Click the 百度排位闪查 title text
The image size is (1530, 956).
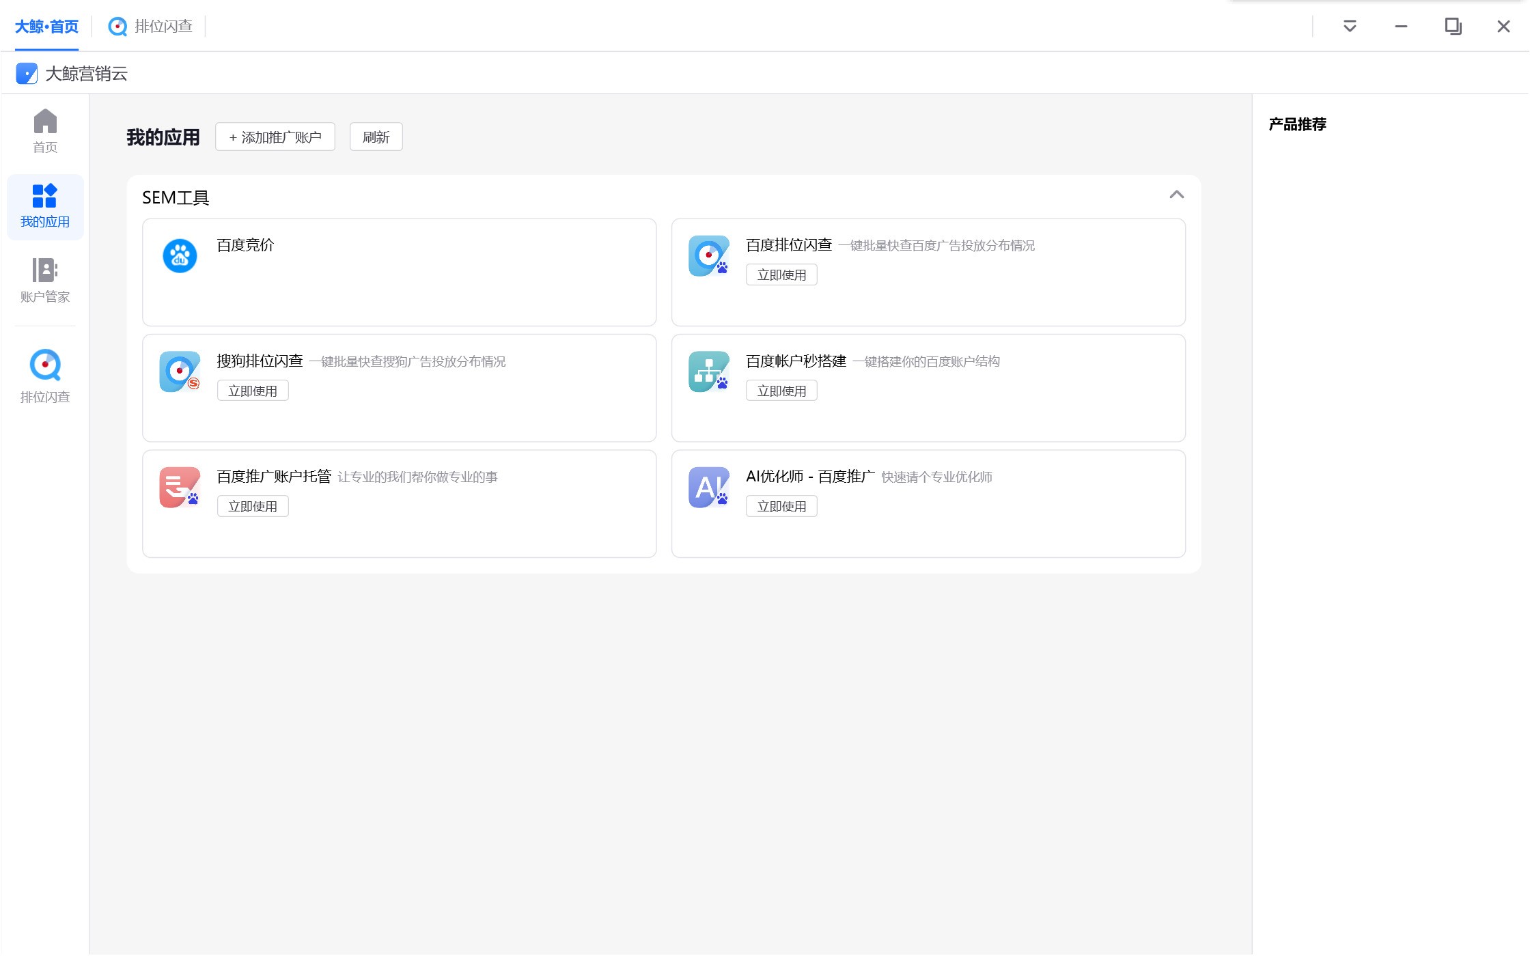pos(789,245)
